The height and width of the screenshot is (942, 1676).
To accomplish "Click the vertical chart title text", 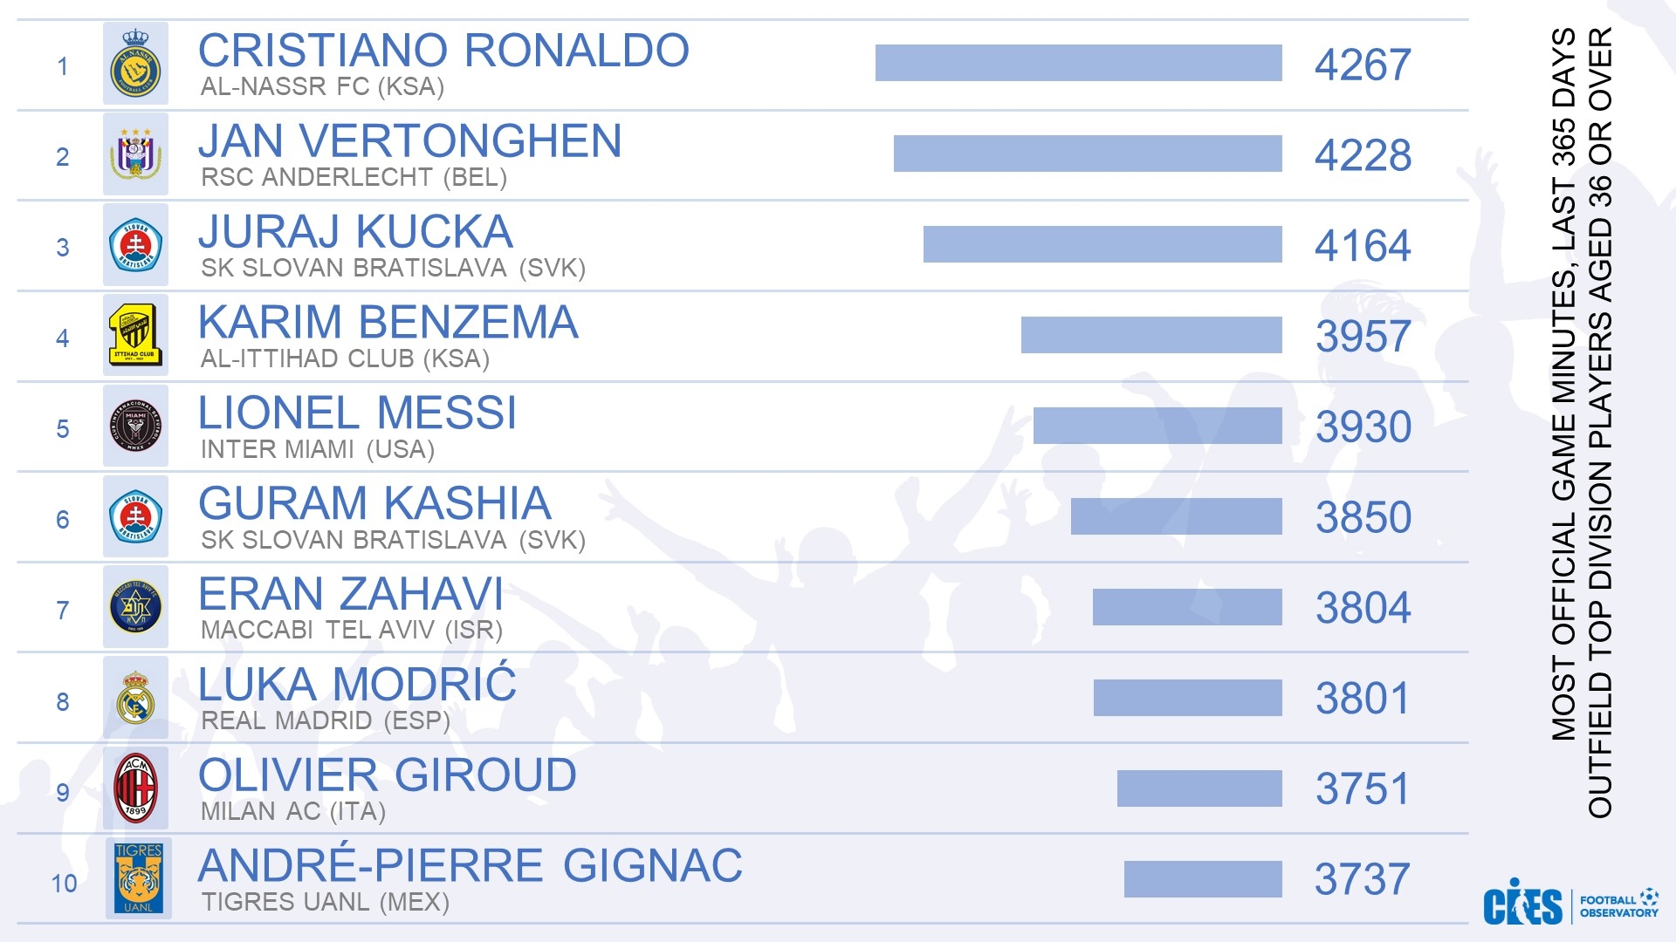I will coord(1582,422).
